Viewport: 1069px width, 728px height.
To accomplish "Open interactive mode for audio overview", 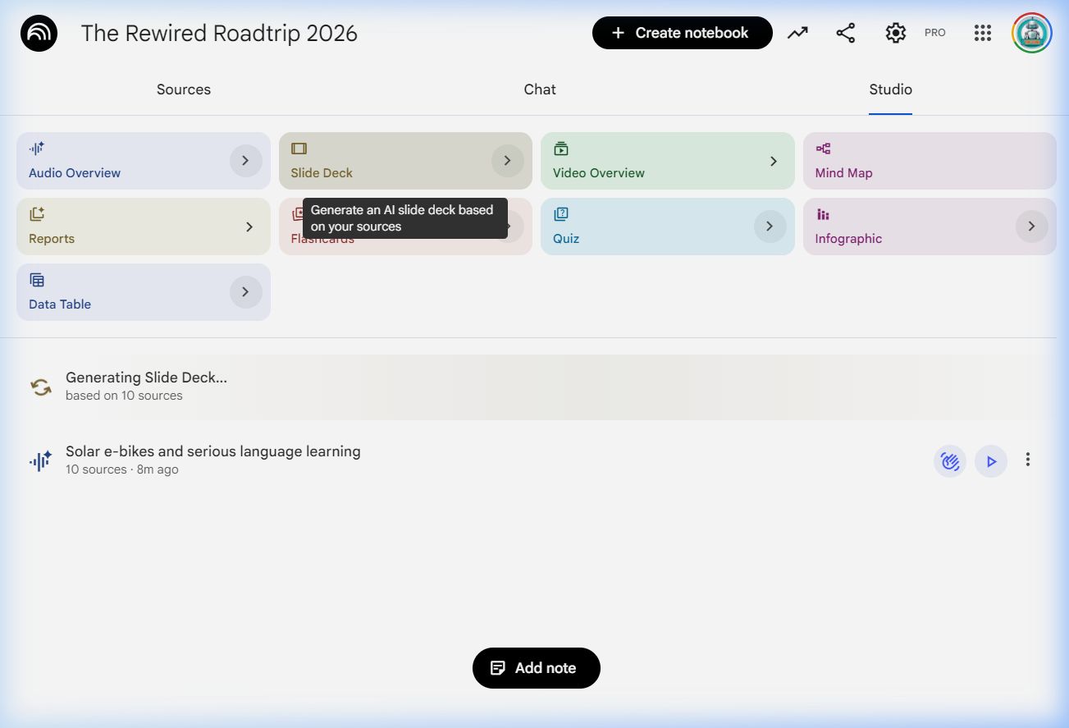I will click(x=949, y=461).
